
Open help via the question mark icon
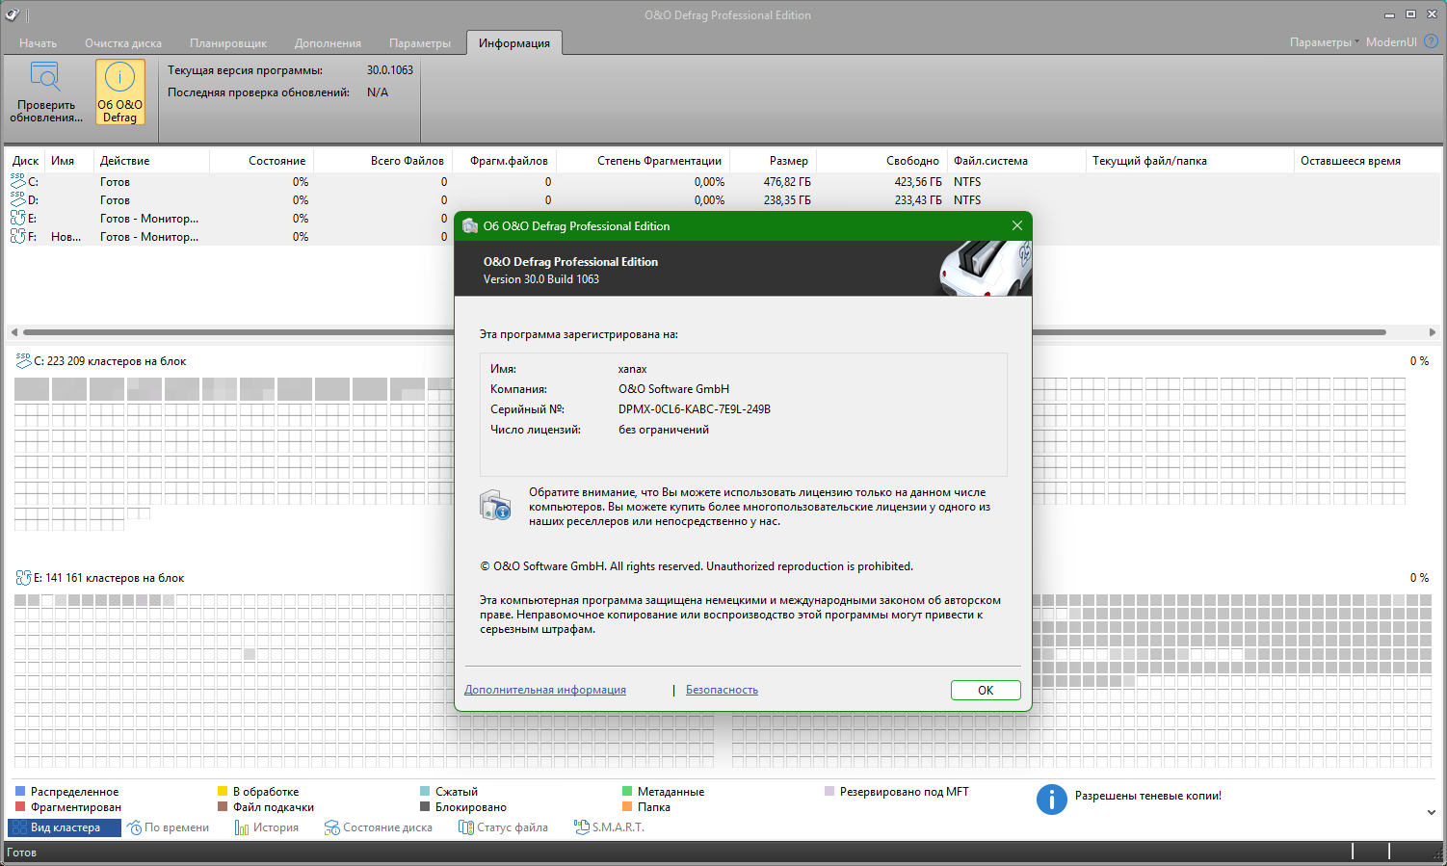point(1431,41)
